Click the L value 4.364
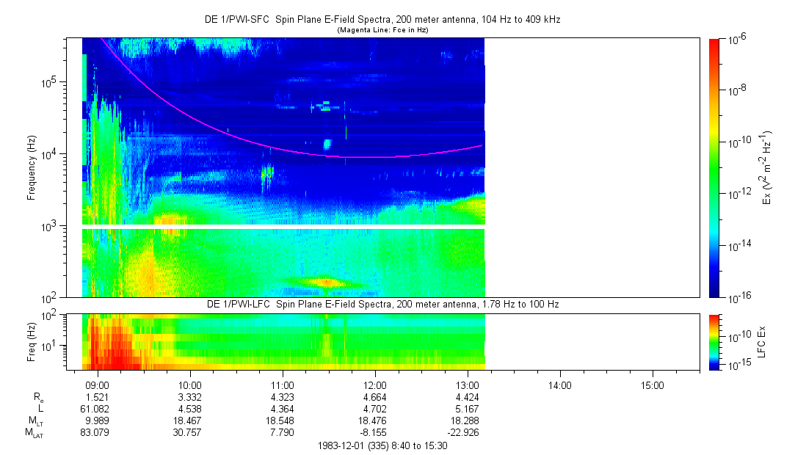The width and height of the screenshot is (795, 455). [x=283, y=409]
